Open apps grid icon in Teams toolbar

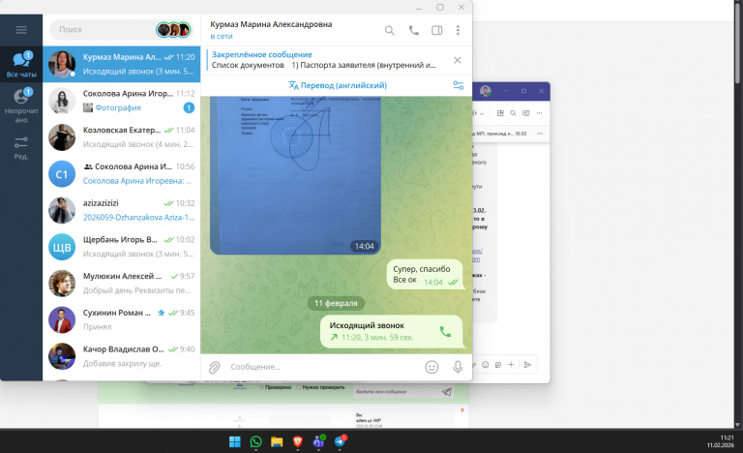pos(500,113)
